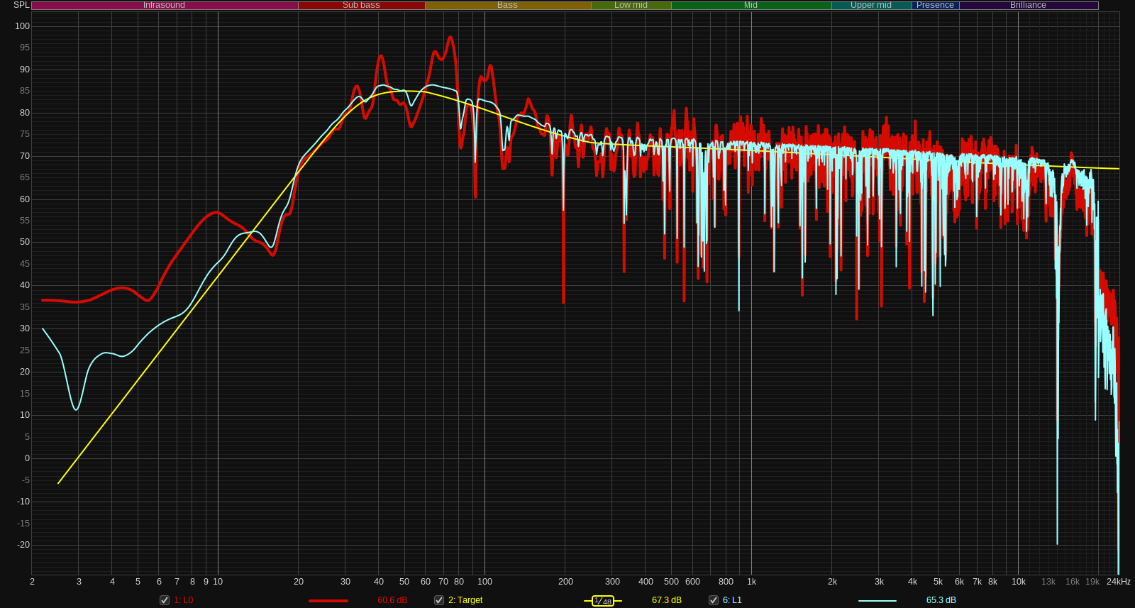The image size is (1135, 608).
Task: Click the 0 SPL axis value
Action: point(28,458)
